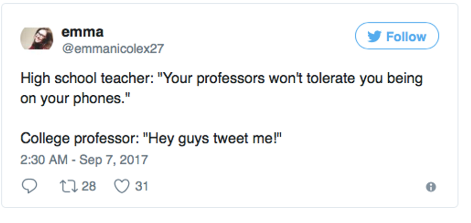Click the 2:30 AM time text
The width and height of the screenshot is (471, 223).
[44, 159]
